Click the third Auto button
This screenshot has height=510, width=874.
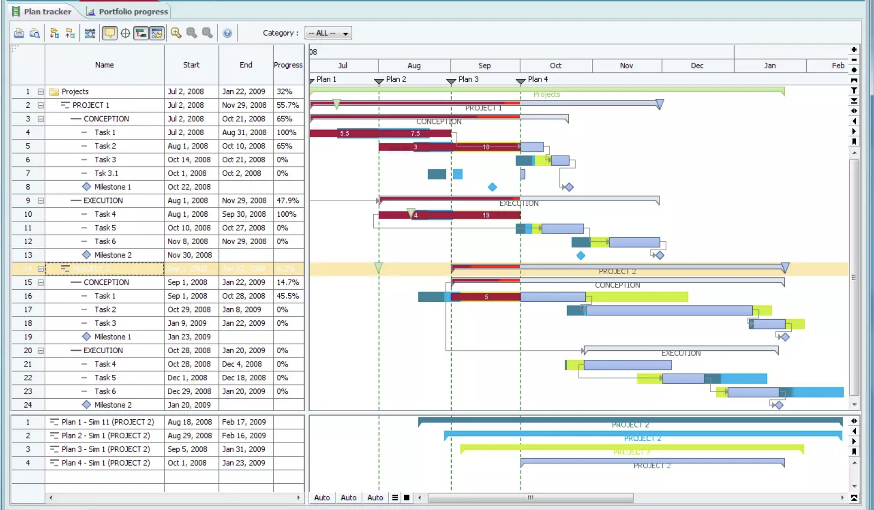click(375, 498)
